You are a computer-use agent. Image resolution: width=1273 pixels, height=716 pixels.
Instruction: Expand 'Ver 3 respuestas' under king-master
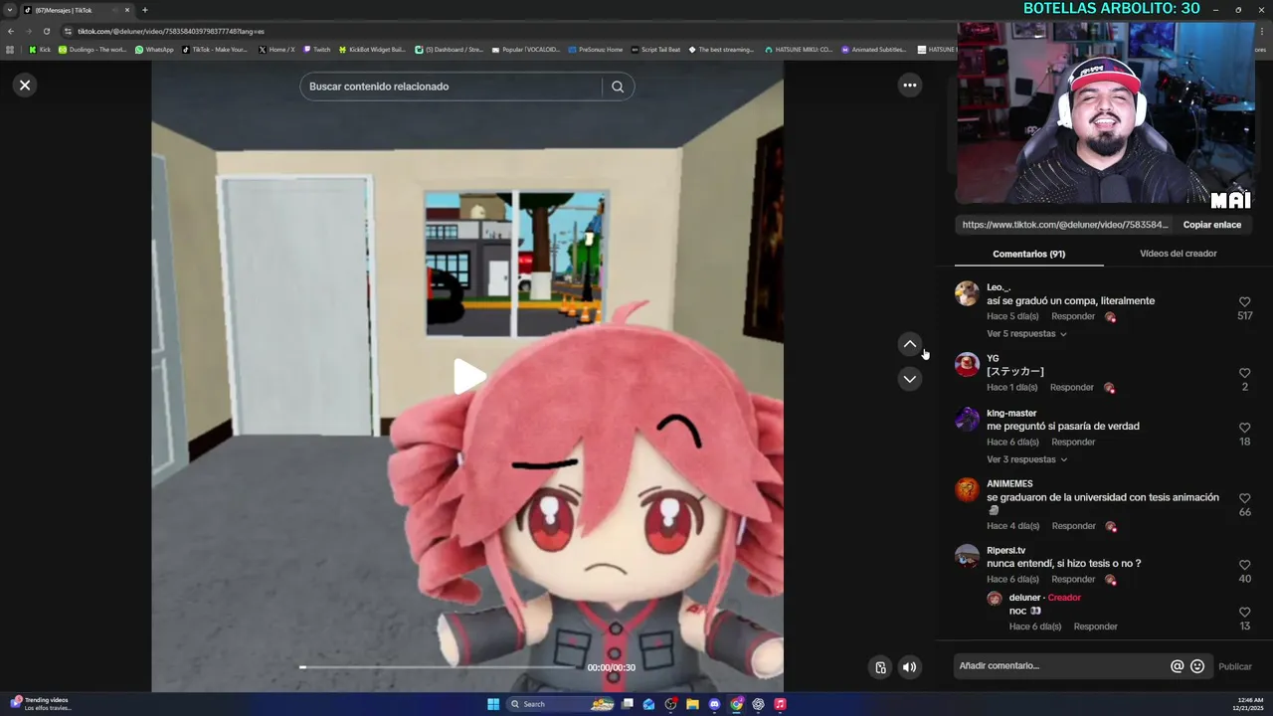coord(1026,459)
